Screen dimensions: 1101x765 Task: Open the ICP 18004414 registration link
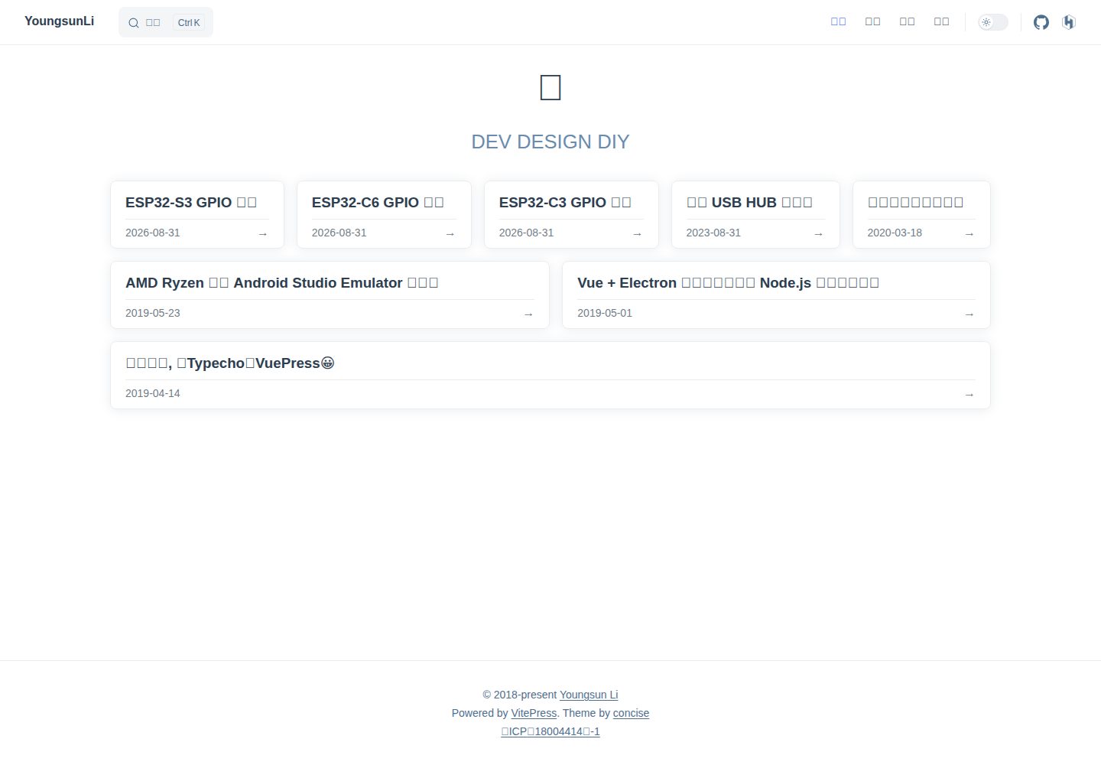click(550, 731)
